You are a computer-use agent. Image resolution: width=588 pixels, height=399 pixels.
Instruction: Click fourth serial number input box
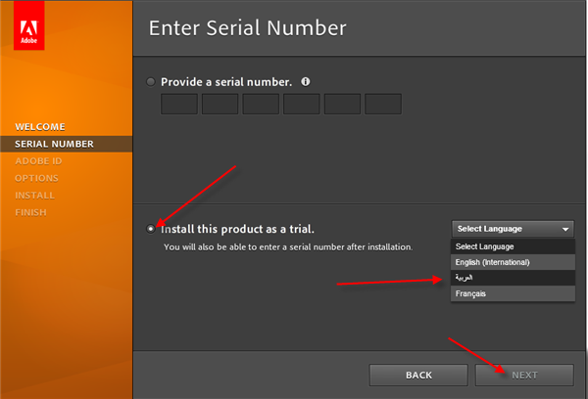coord(302,104)
